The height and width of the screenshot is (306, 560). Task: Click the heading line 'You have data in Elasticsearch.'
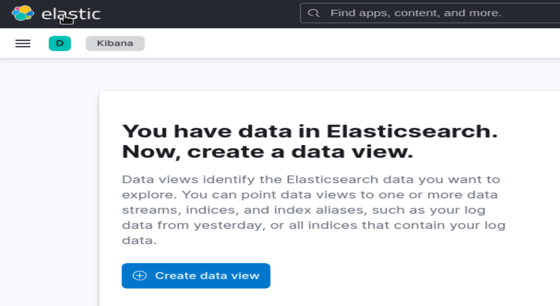click(310, 131)
